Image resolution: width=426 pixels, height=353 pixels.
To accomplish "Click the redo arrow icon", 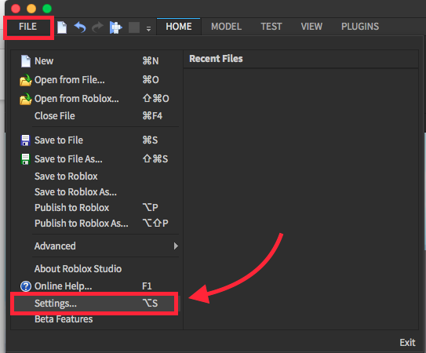I will click(x=98, y=27).
